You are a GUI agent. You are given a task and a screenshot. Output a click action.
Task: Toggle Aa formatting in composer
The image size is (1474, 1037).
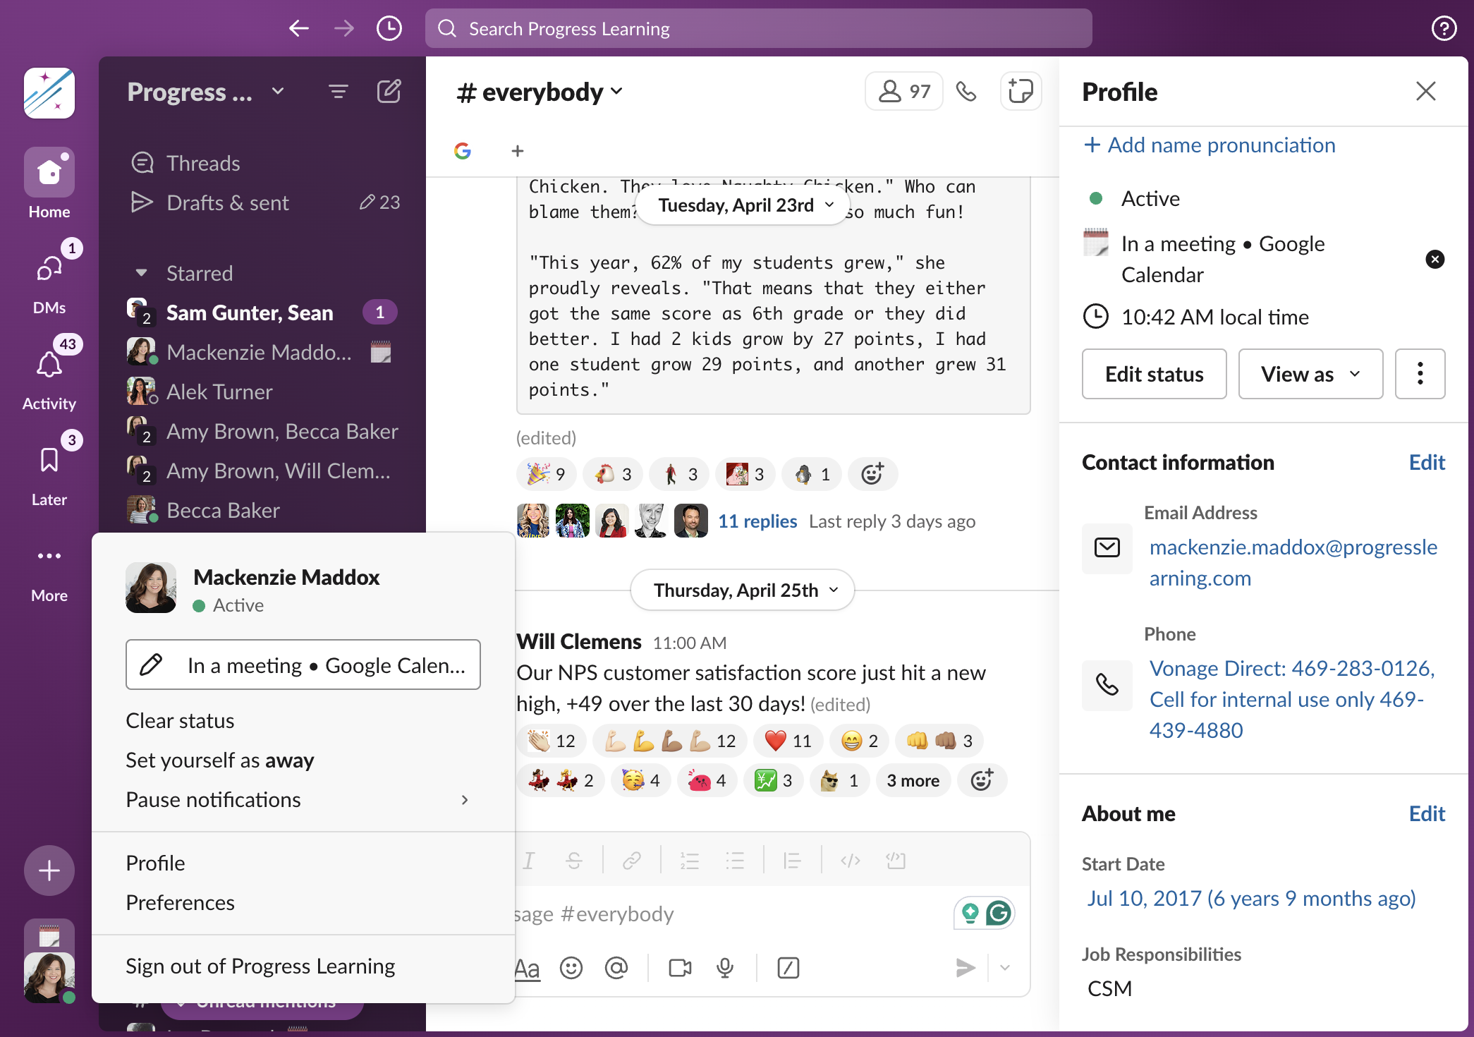click(x=528, y=968)
